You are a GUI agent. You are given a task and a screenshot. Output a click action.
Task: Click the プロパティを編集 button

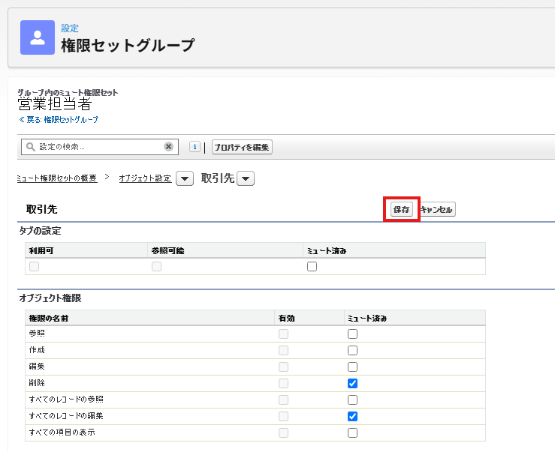tap(242, 147)
